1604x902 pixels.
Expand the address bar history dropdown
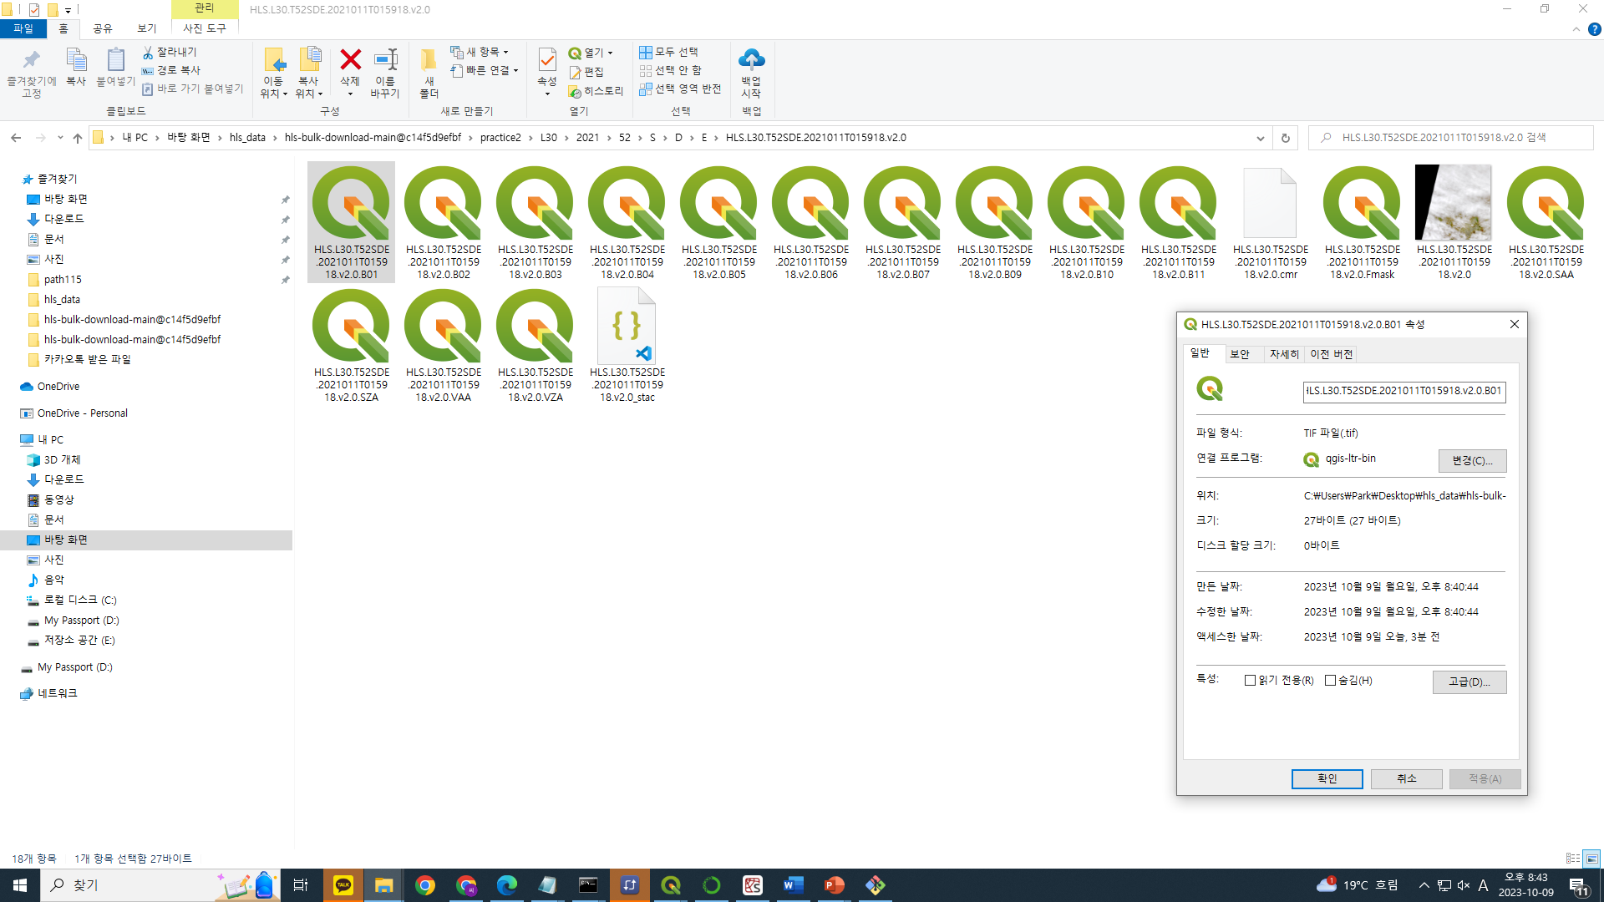pos(1260,138)
